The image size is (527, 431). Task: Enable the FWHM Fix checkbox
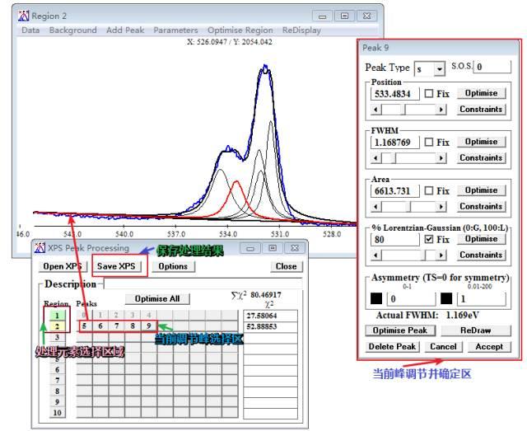428,142
